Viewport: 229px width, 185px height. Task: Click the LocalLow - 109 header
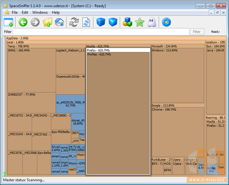[x=215, y=42]
